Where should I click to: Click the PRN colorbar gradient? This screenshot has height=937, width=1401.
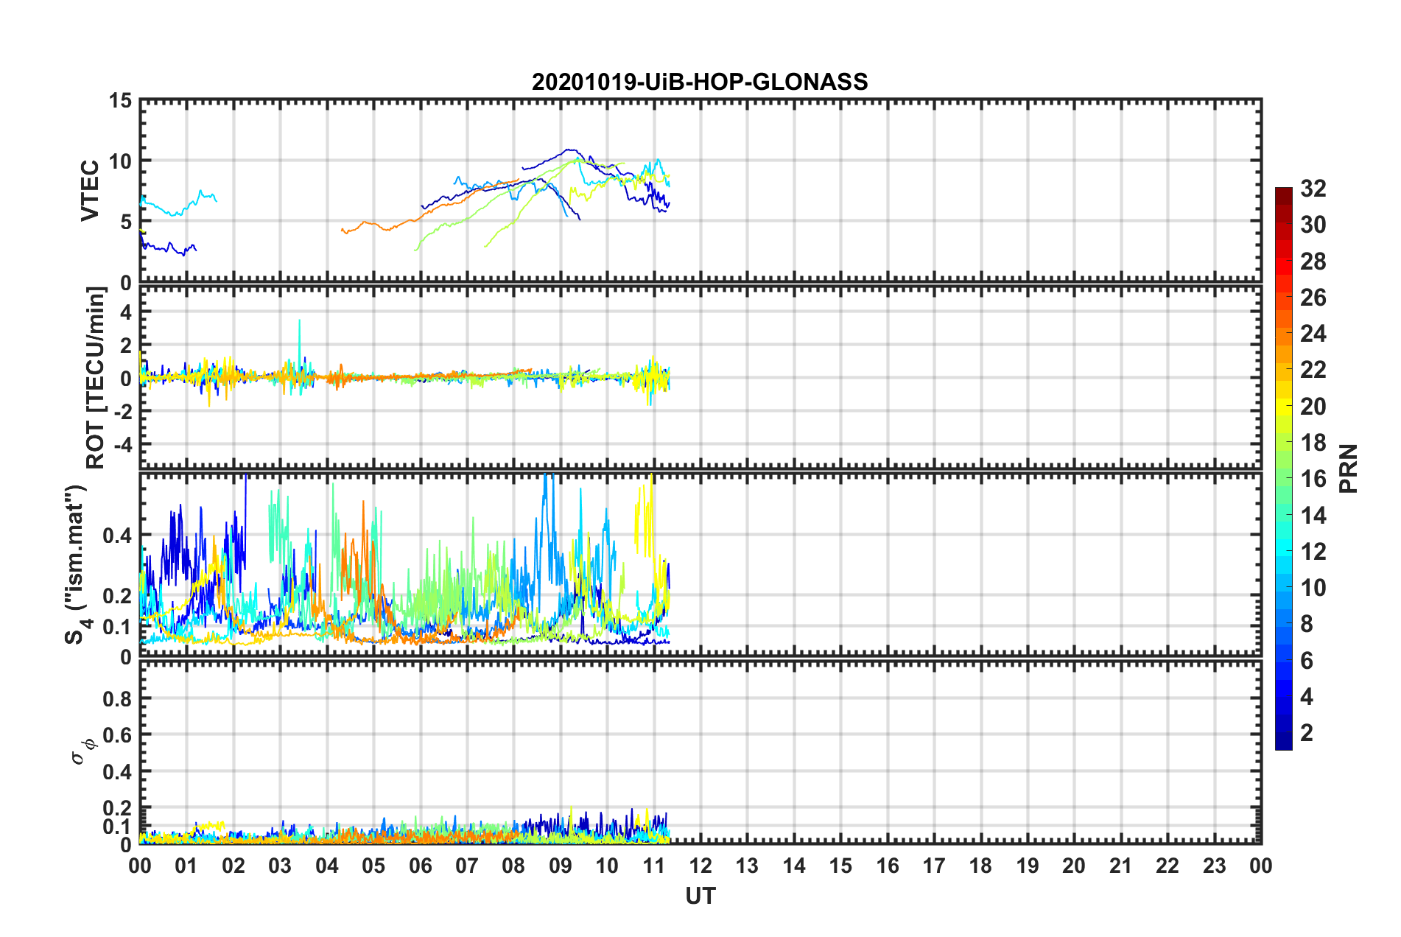1283,468
